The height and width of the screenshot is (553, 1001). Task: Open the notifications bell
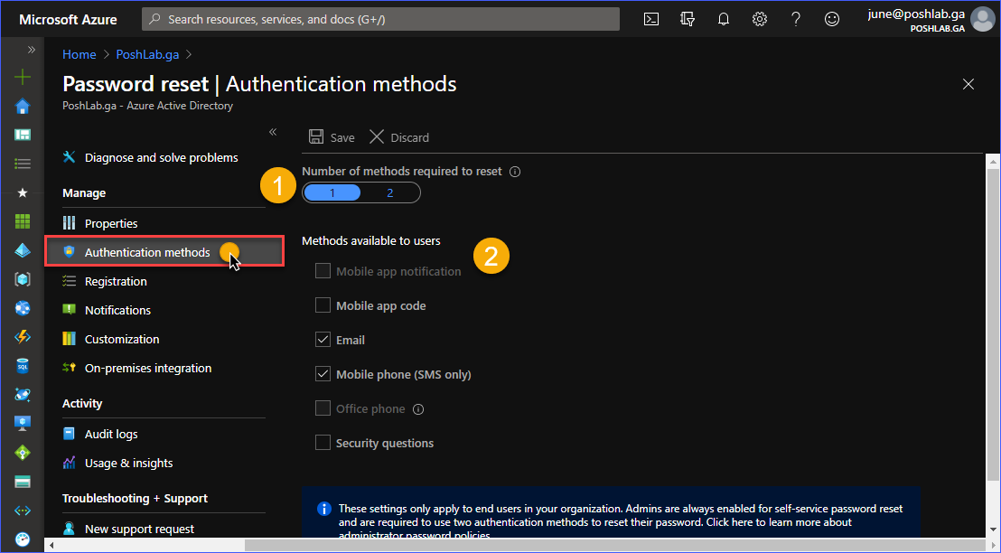pos(724,19)
